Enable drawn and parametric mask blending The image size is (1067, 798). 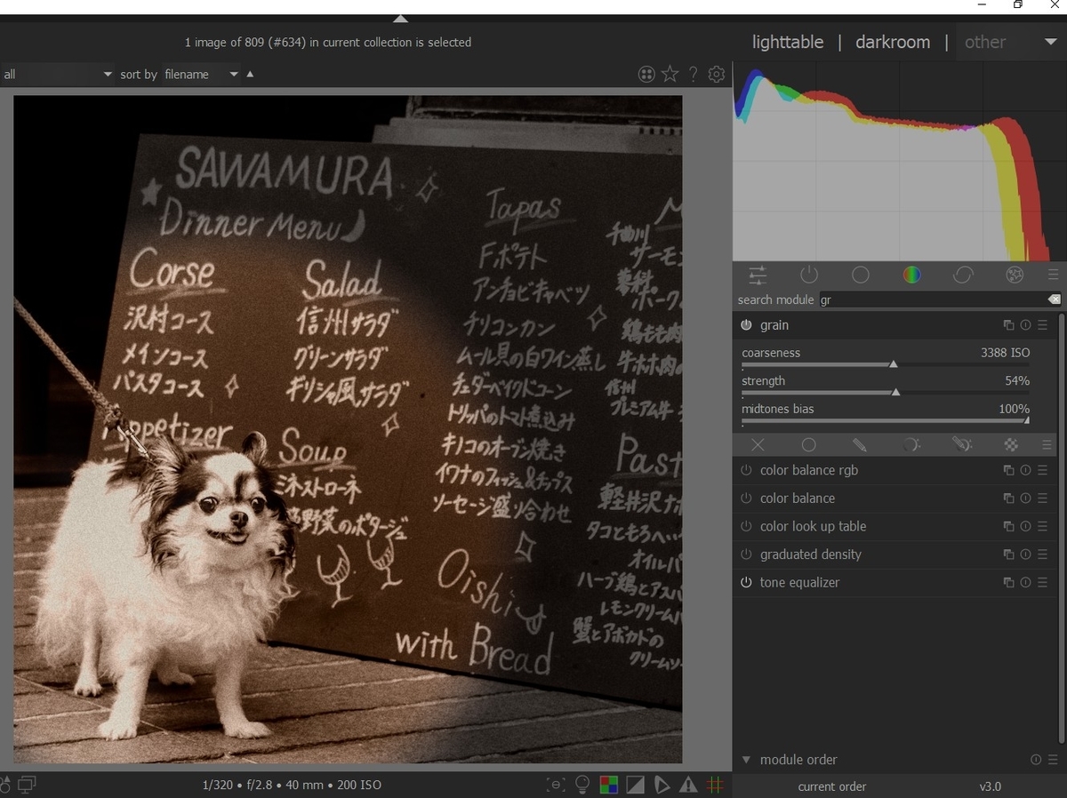coord(961,444)
